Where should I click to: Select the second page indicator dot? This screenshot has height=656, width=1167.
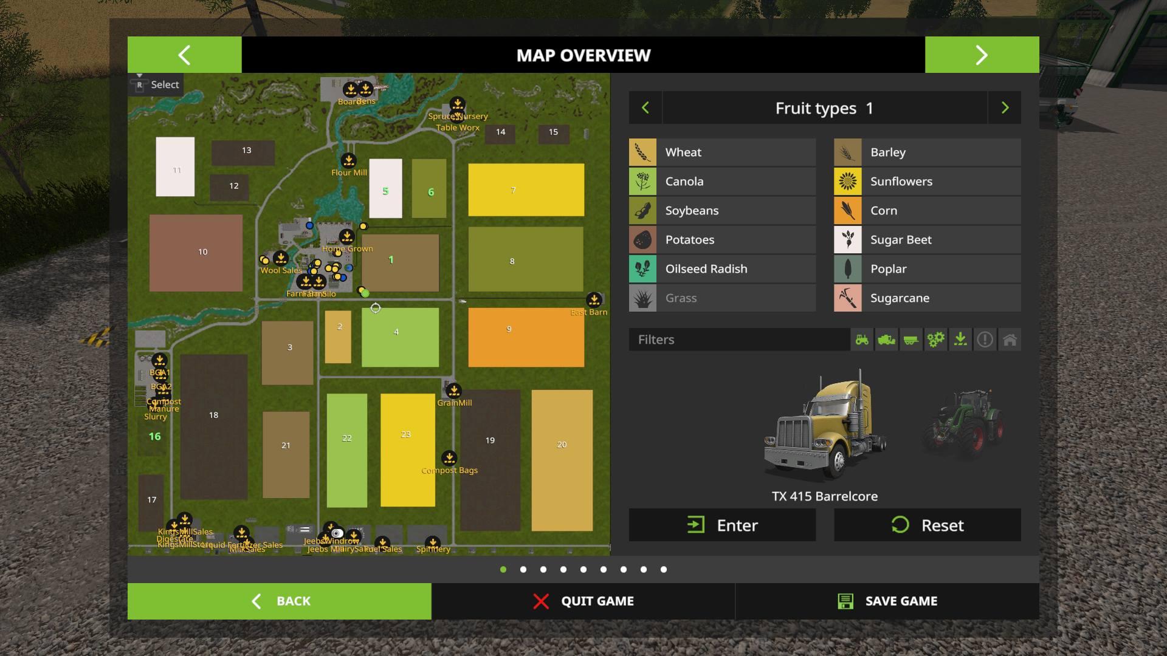pyautogui.click(x=523, y=570)
